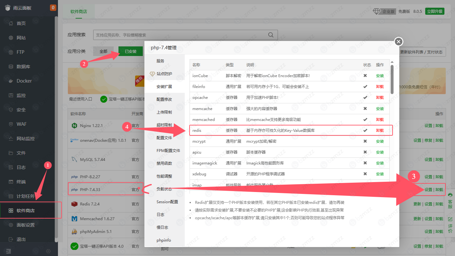This screenshot has width=455, height=256.
Task: Install the memcache extension
Action: point(380,109)
